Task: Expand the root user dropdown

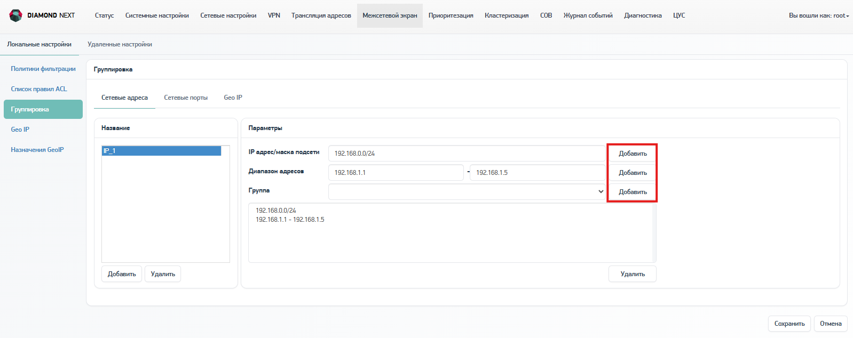Action: pyautogui.click(x=819, y=15)
